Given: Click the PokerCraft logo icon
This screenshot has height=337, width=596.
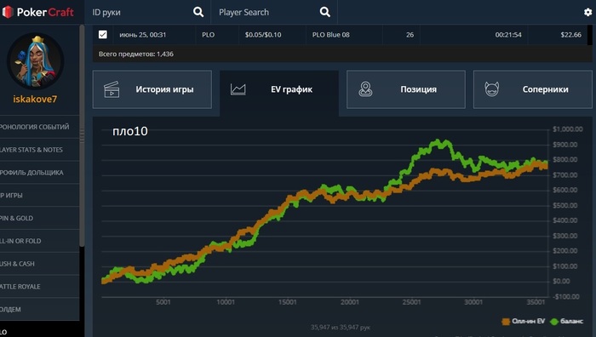Looking at the screenshot, I should 8,12.
